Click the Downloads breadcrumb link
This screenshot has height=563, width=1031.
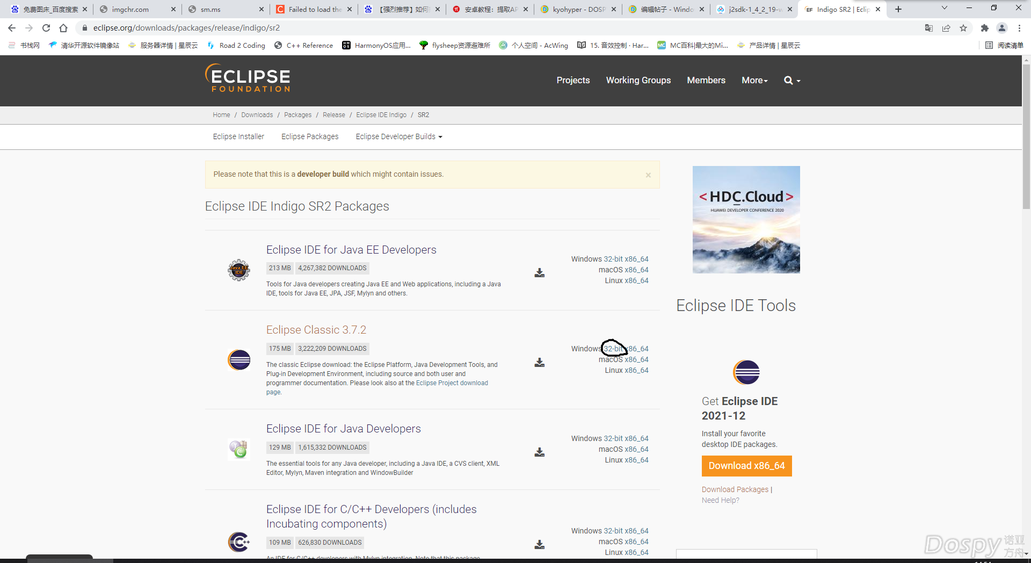tap(257, 115)
